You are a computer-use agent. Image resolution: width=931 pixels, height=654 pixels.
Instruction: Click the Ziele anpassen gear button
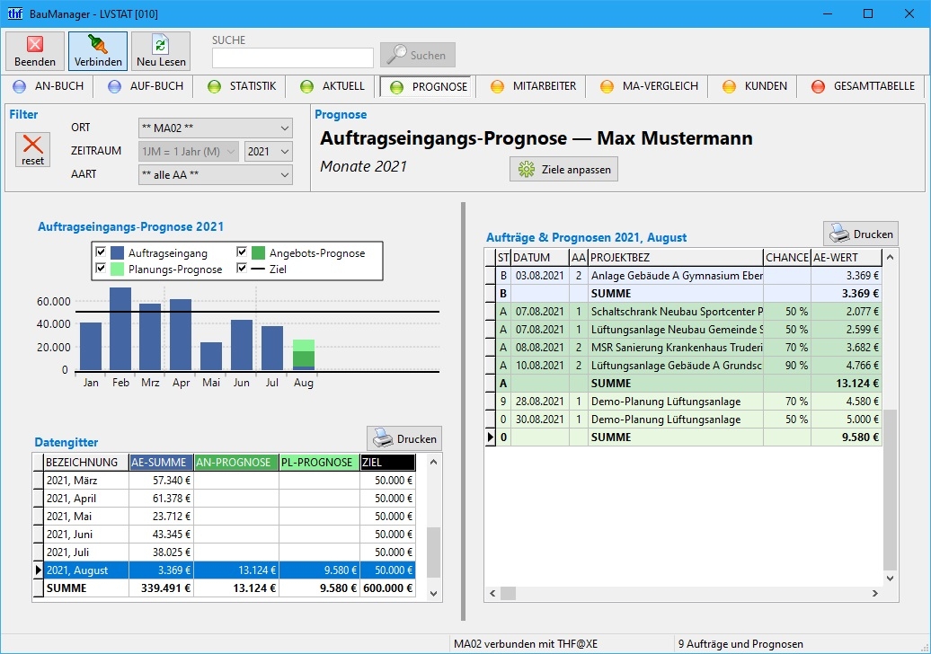coord(563,169)
